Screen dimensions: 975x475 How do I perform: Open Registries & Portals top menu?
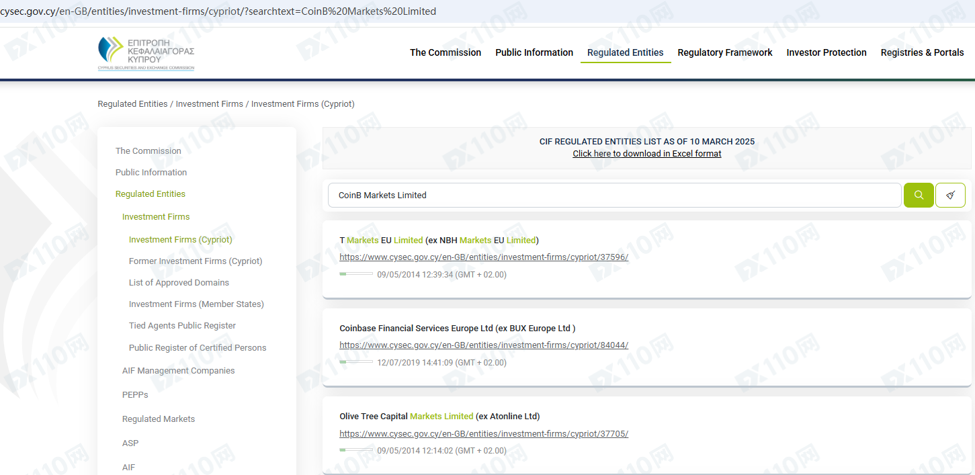[x=923, y=52]
